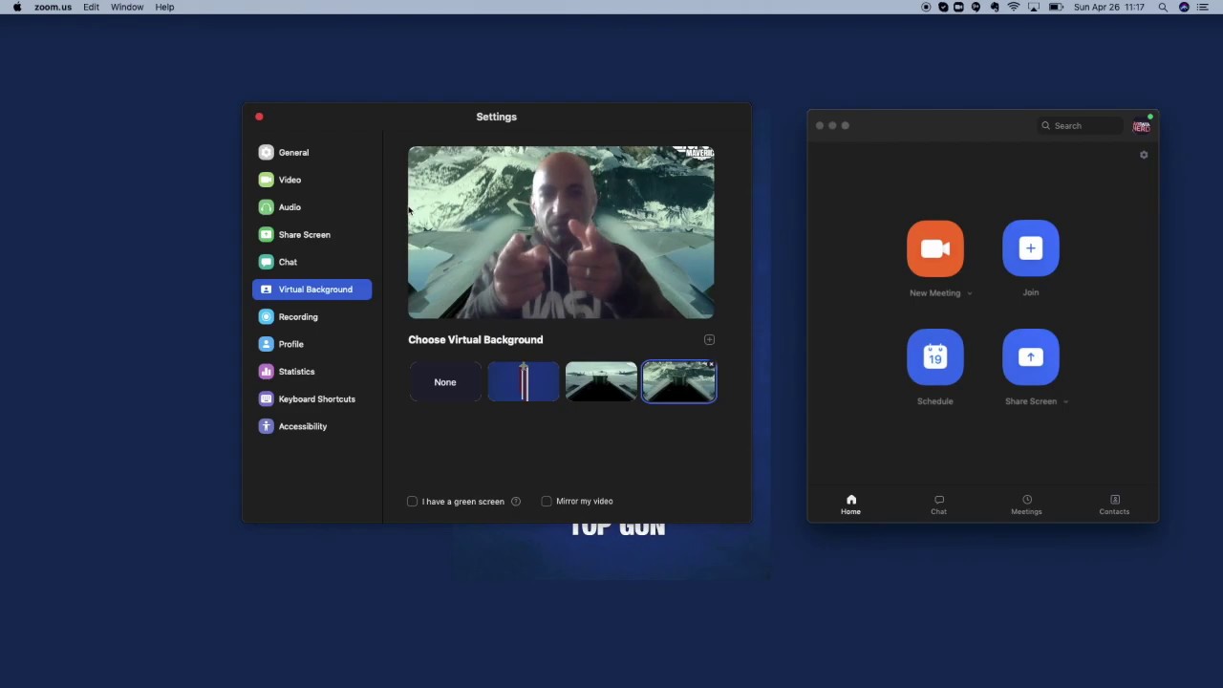Open settings via the gear icon
Screen dimensions: 1223x688
click(x=1144, y=155)
